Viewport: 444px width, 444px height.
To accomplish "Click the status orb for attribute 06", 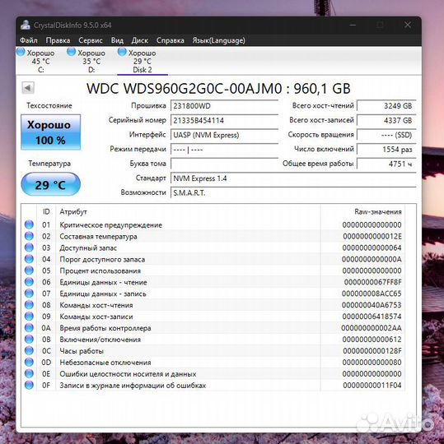I will [x=29, y=282].
